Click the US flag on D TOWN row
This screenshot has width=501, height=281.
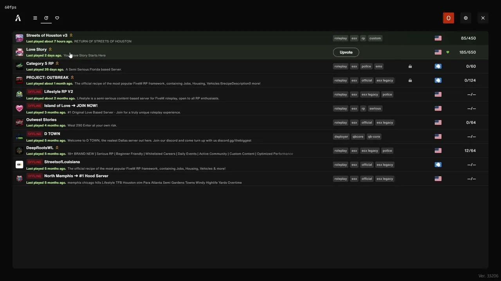point(438,137)
